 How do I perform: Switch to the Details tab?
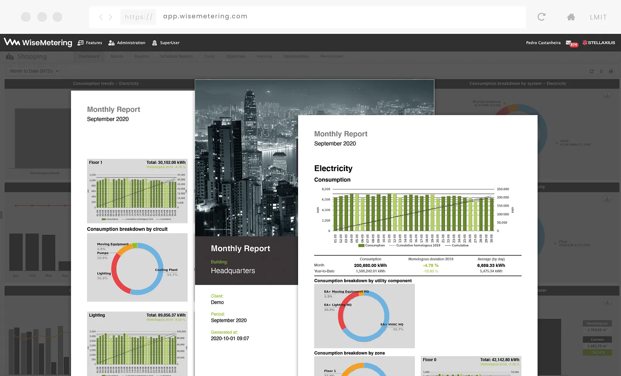coord(117,57)
